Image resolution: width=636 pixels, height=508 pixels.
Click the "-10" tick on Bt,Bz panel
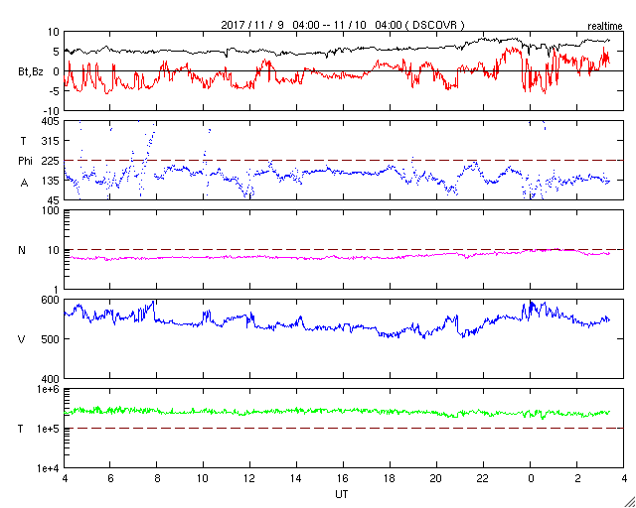click(x=53, y=111)
